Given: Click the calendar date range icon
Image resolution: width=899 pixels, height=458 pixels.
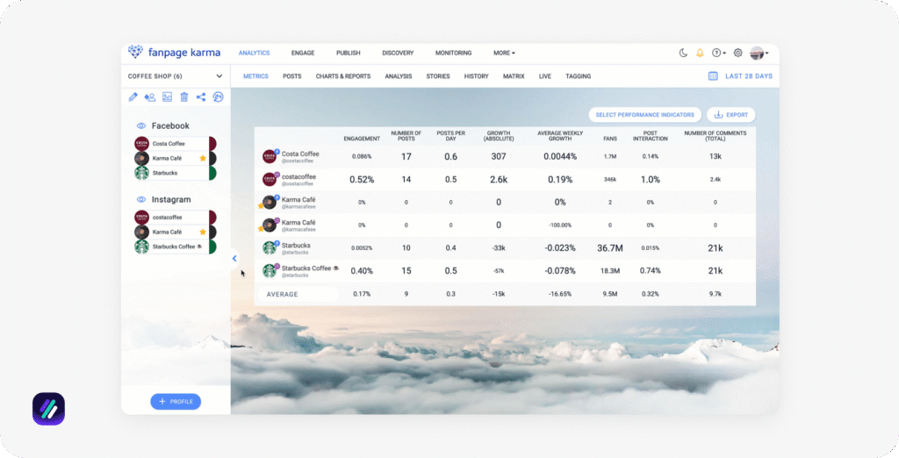Looking at the screenshot, I should pos(713,76).
